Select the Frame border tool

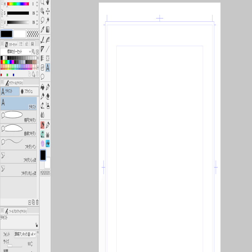[42, 68]
